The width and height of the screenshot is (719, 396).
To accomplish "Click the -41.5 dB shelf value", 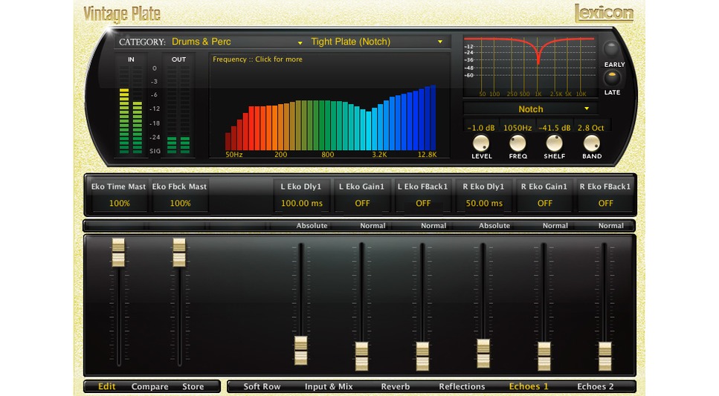I will click(555, 128).
